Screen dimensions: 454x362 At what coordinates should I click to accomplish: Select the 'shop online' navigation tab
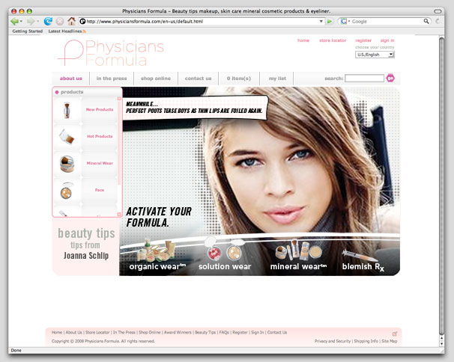pyautogui.click(x=156, y=79)
